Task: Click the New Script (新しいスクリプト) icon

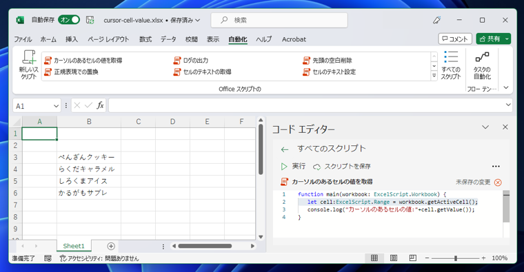Action: tap(29, 57)
